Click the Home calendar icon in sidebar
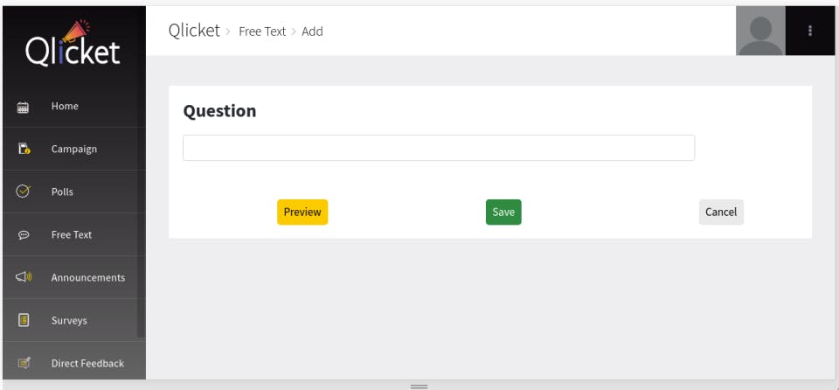 click(x=24, y=107)
